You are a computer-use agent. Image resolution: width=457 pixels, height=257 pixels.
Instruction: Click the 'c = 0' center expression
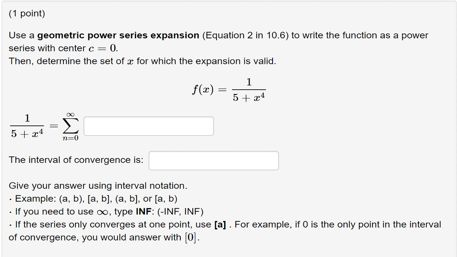[103, 48]
